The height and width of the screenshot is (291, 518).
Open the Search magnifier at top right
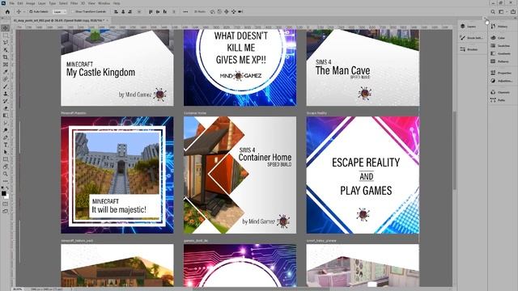493,11
